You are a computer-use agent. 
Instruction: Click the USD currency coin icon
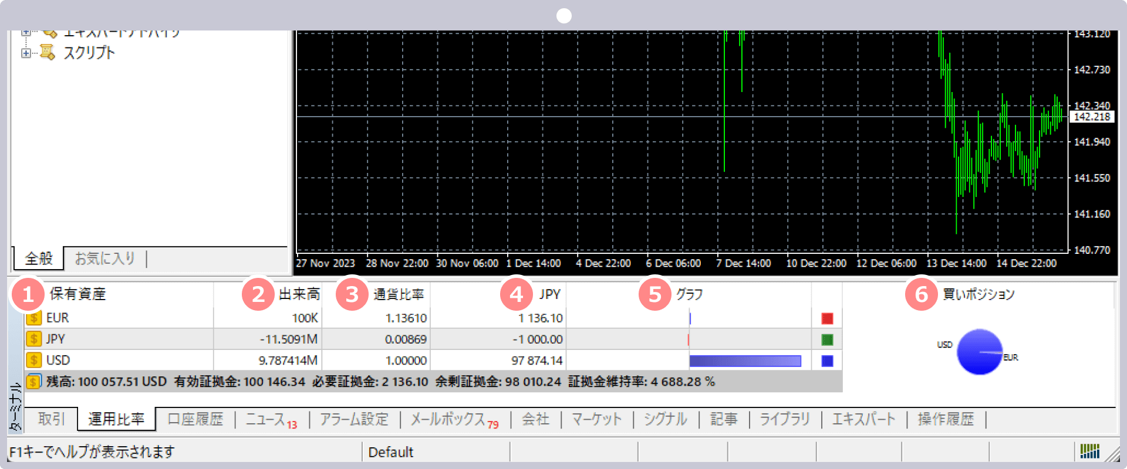(x=34, y=360)
